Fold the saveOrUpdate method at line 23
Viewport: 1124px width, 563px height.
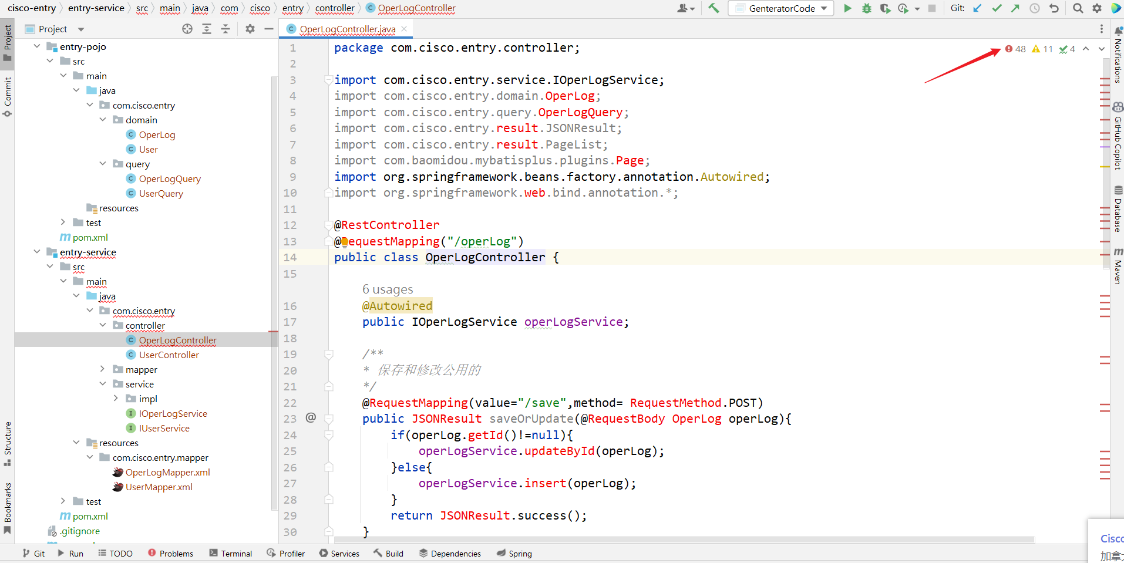pos(329,419)
